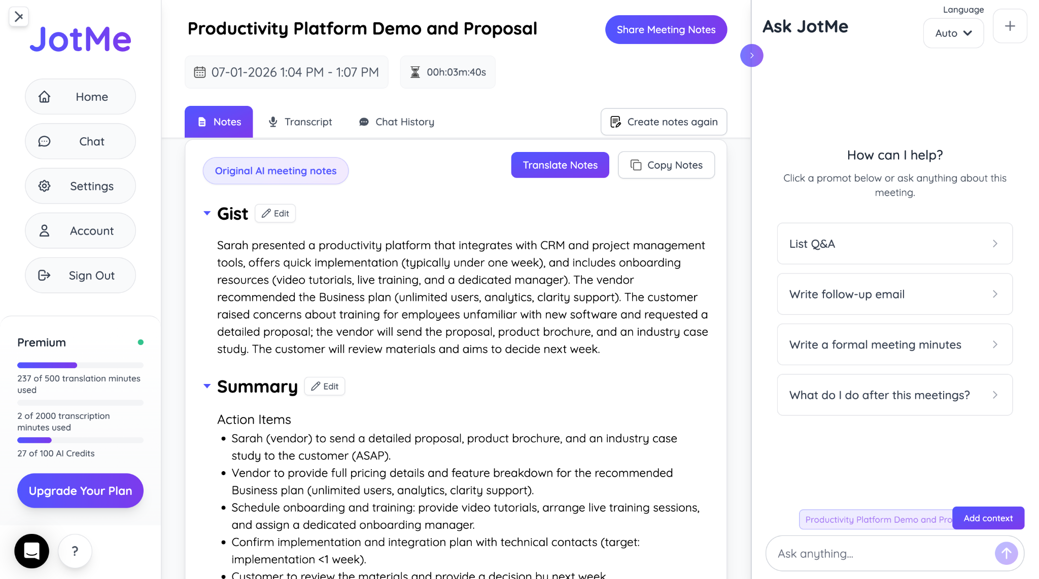Edit the Gist section via pencil icon

point(275,213)
